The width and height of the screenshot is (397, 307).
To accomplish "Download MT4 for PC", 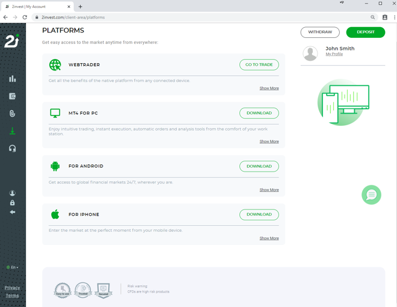I will (x=259, y=113).
